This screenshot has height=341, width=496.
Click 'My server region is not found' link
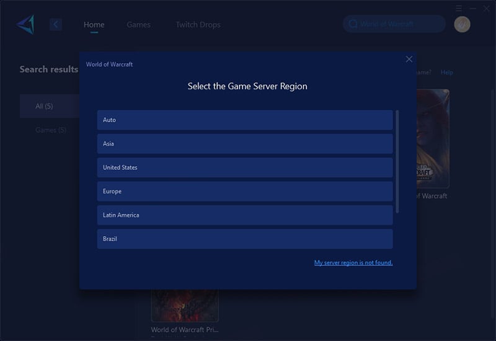coord(353,263)
